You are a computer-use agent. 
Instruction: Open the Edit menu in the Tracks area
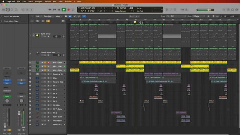39,16
